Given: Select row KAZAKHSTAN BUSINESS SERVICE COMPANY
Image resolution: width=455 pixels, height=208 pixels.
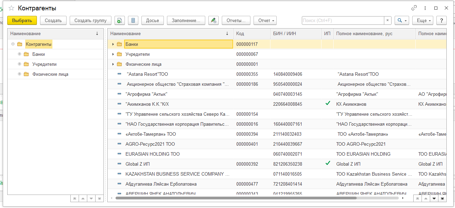Looking at the screenshot, I should 277,174.
